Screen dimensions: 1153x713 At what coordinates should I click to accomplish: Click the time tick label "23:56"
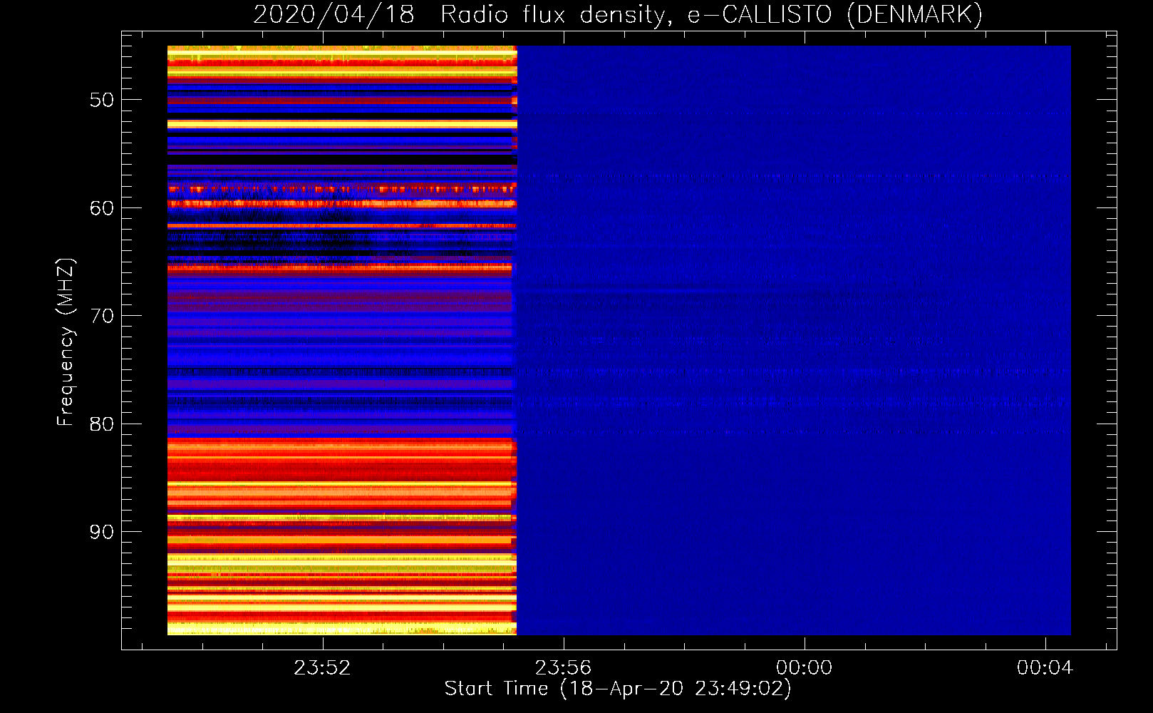point(564,668)
